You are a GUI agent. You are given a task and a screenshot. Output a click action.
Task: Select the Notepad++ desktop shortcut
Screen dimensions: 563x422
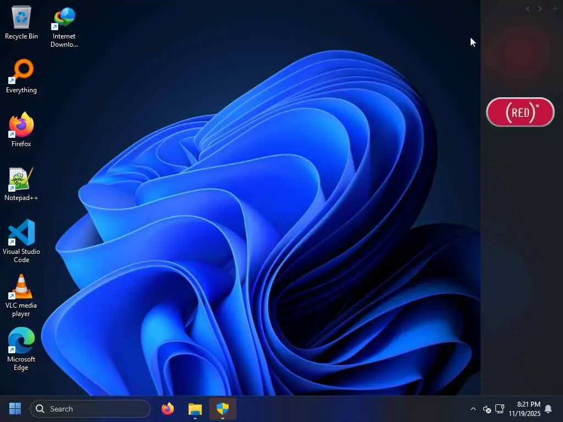coord(21,184)
